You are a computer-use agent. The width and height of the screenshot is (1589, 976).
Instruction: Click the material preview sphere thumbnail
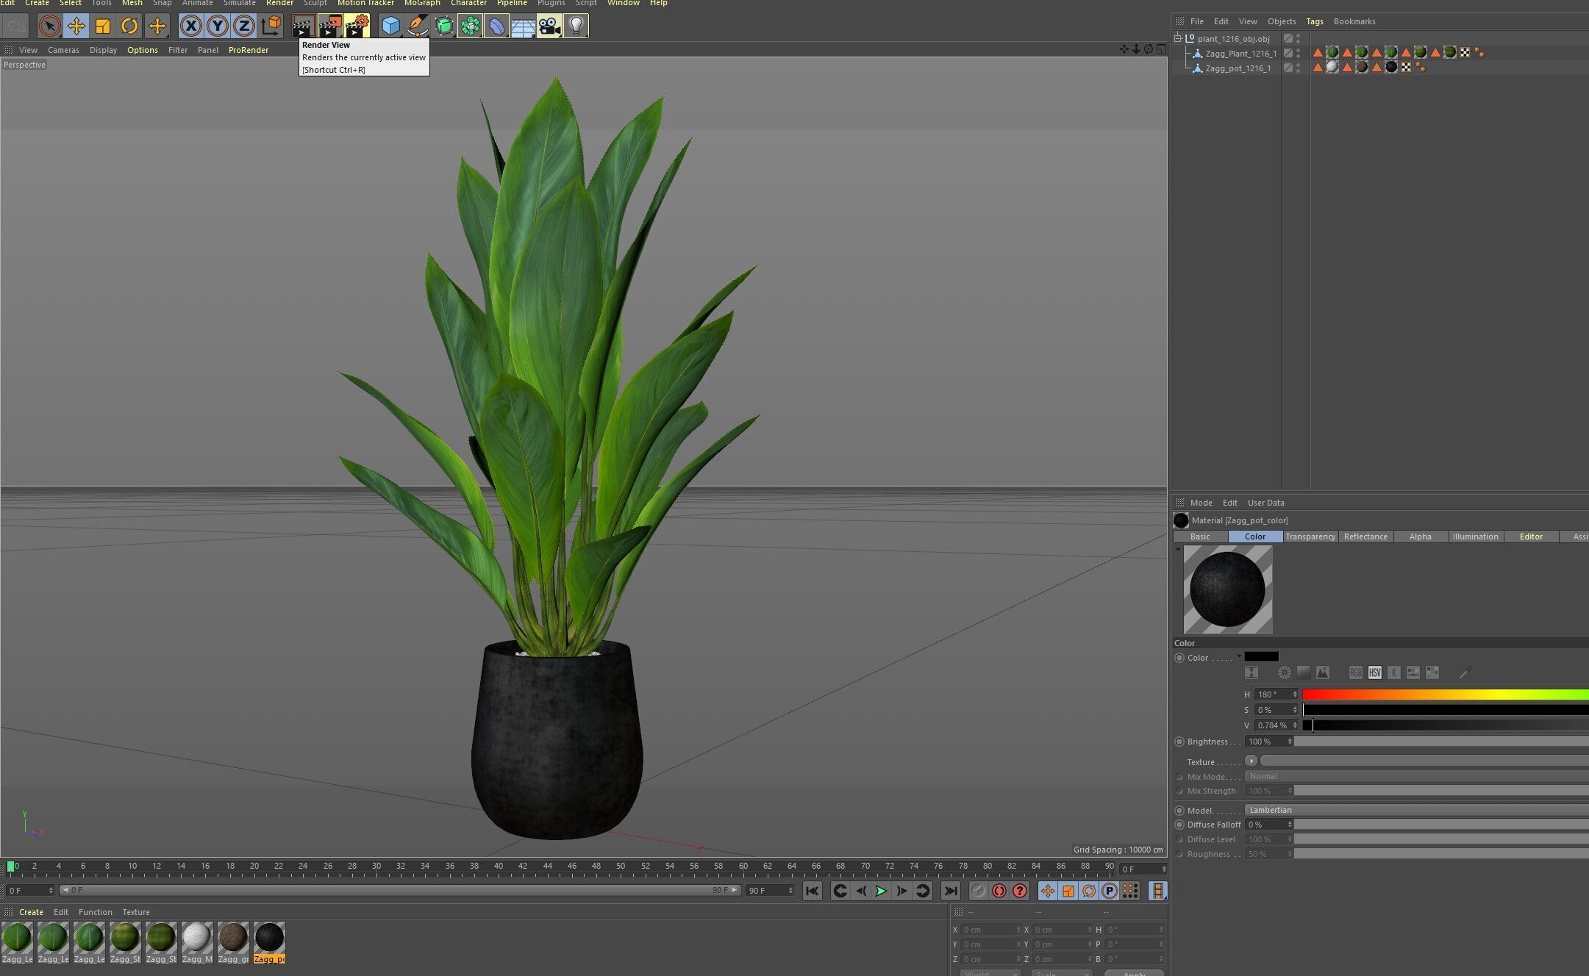(x=1227, y=589)
